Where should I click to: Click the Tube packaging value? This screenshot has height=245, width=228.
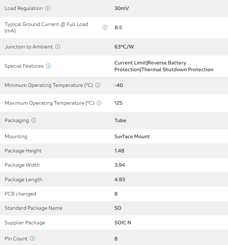click(120, 120)
